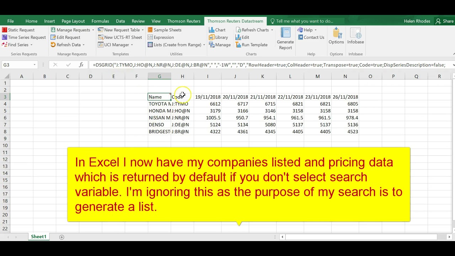Expand New Request Table dropdown arrow
Screen dimensions: 455x256
pyautogui.click(x=143, y=30)
